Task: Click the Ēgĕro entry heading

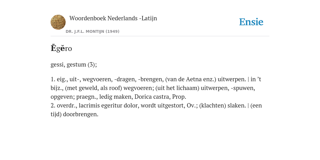Action: coord(61,48)
